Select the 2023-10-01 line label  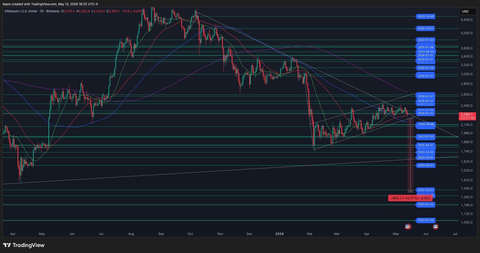coord(425,157)
